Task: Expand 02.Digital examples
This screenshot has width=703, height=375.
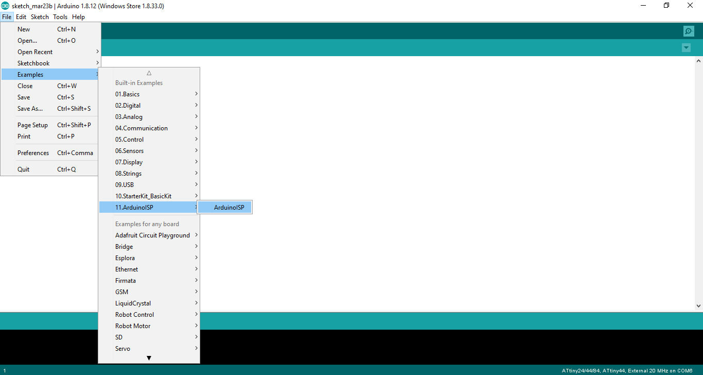Action: tap(149, 106)
